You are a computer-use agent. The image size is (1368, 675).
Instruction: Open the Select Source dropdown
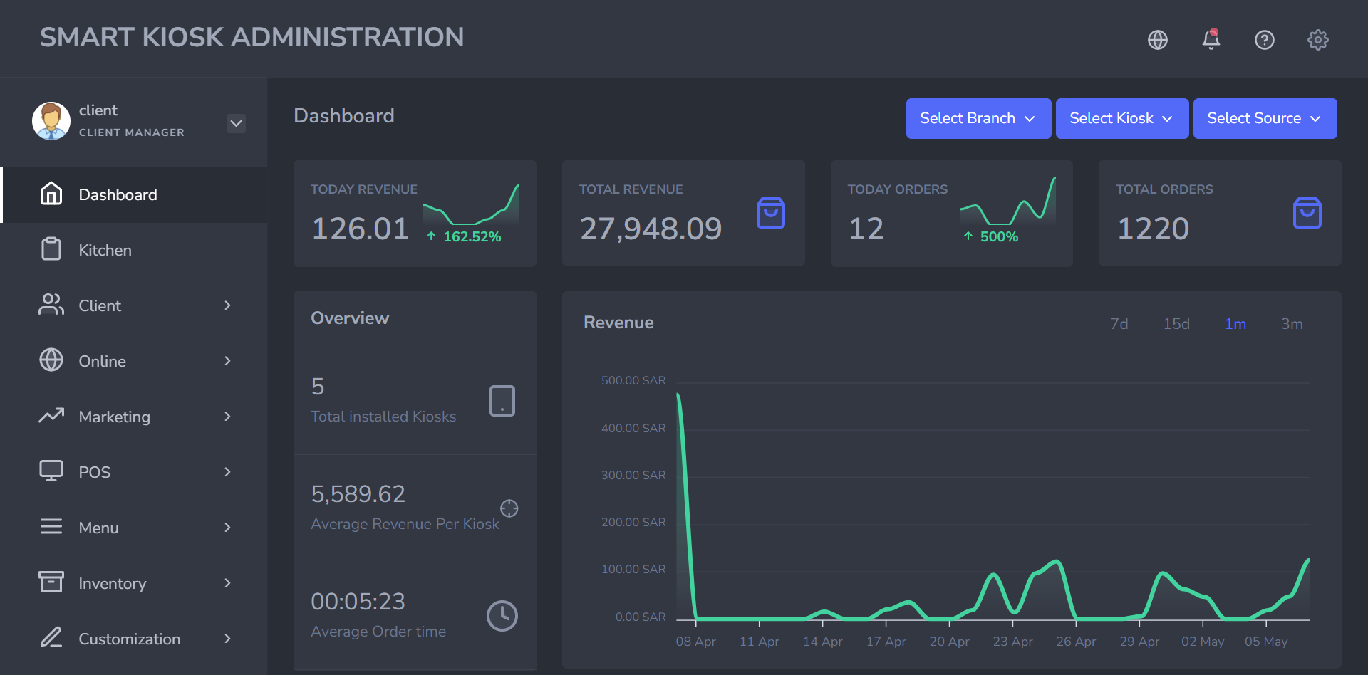[x=1265, y=118]
